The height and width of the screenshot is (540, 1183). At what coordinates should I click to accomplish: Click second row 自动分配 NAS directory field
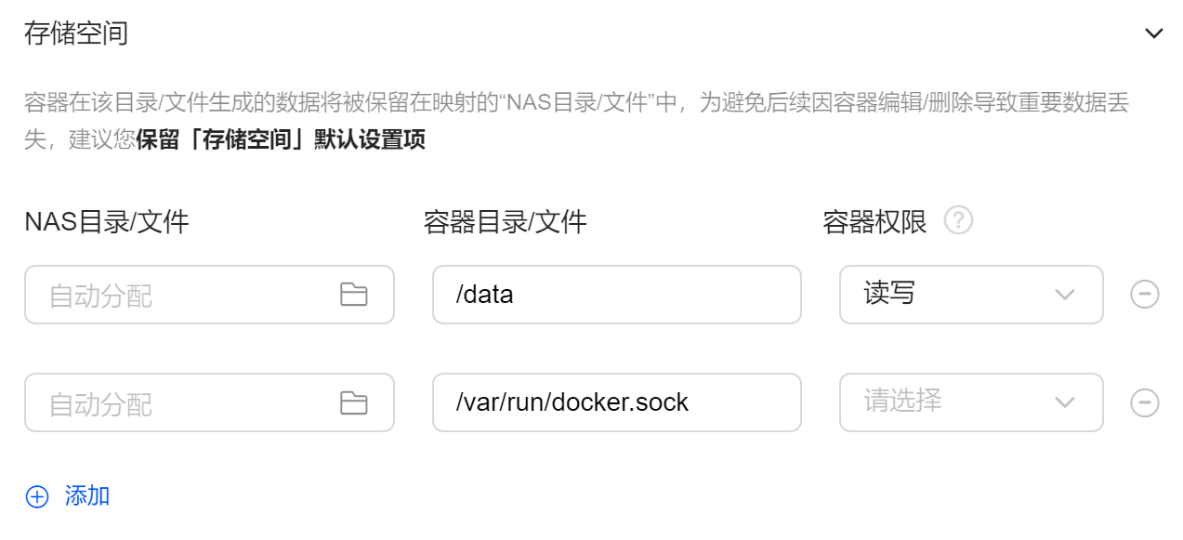[209, 402]
